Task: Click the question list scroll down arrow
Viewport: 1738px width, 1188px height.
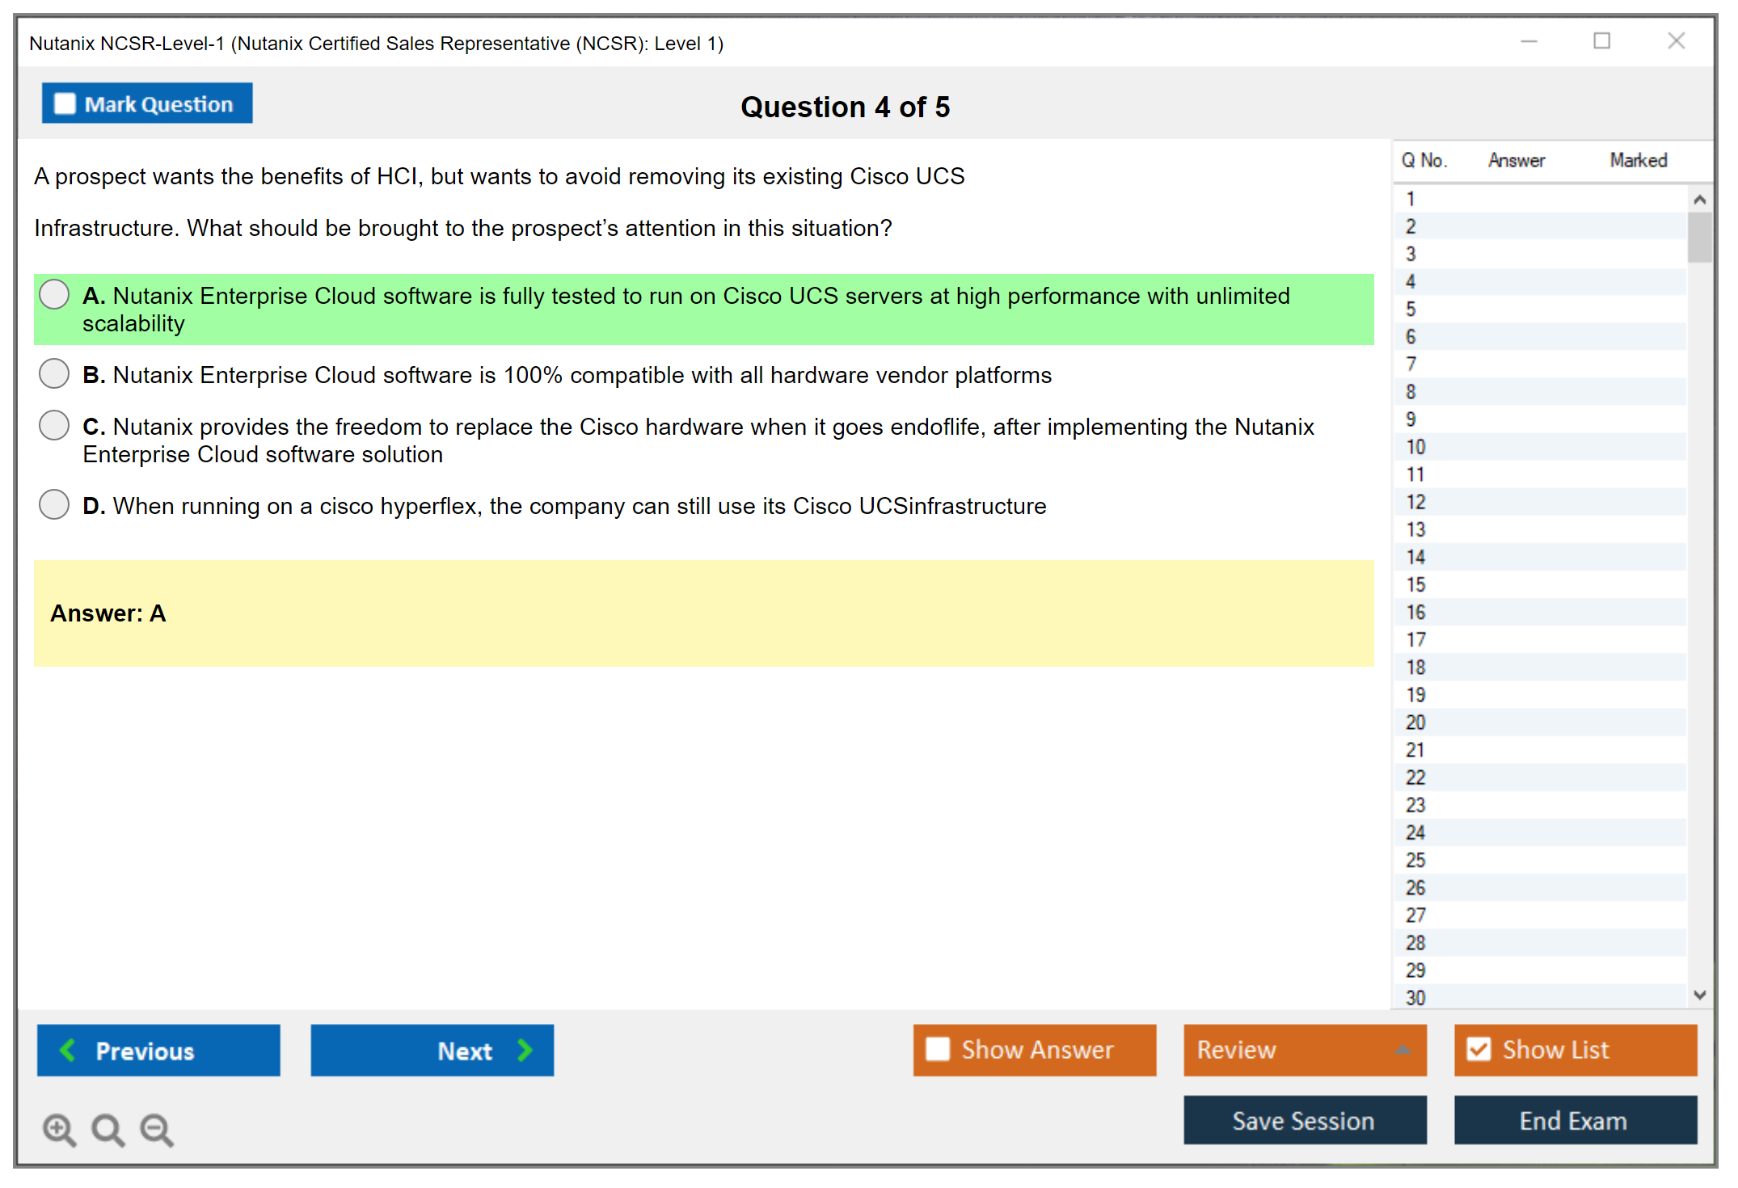Action: tap(1699, 995)
